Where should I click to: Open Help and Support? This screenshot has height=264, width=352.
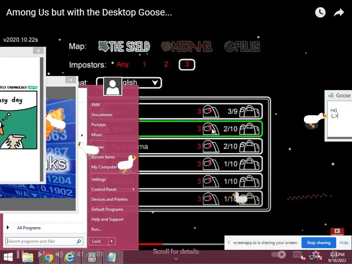(107, 219)
